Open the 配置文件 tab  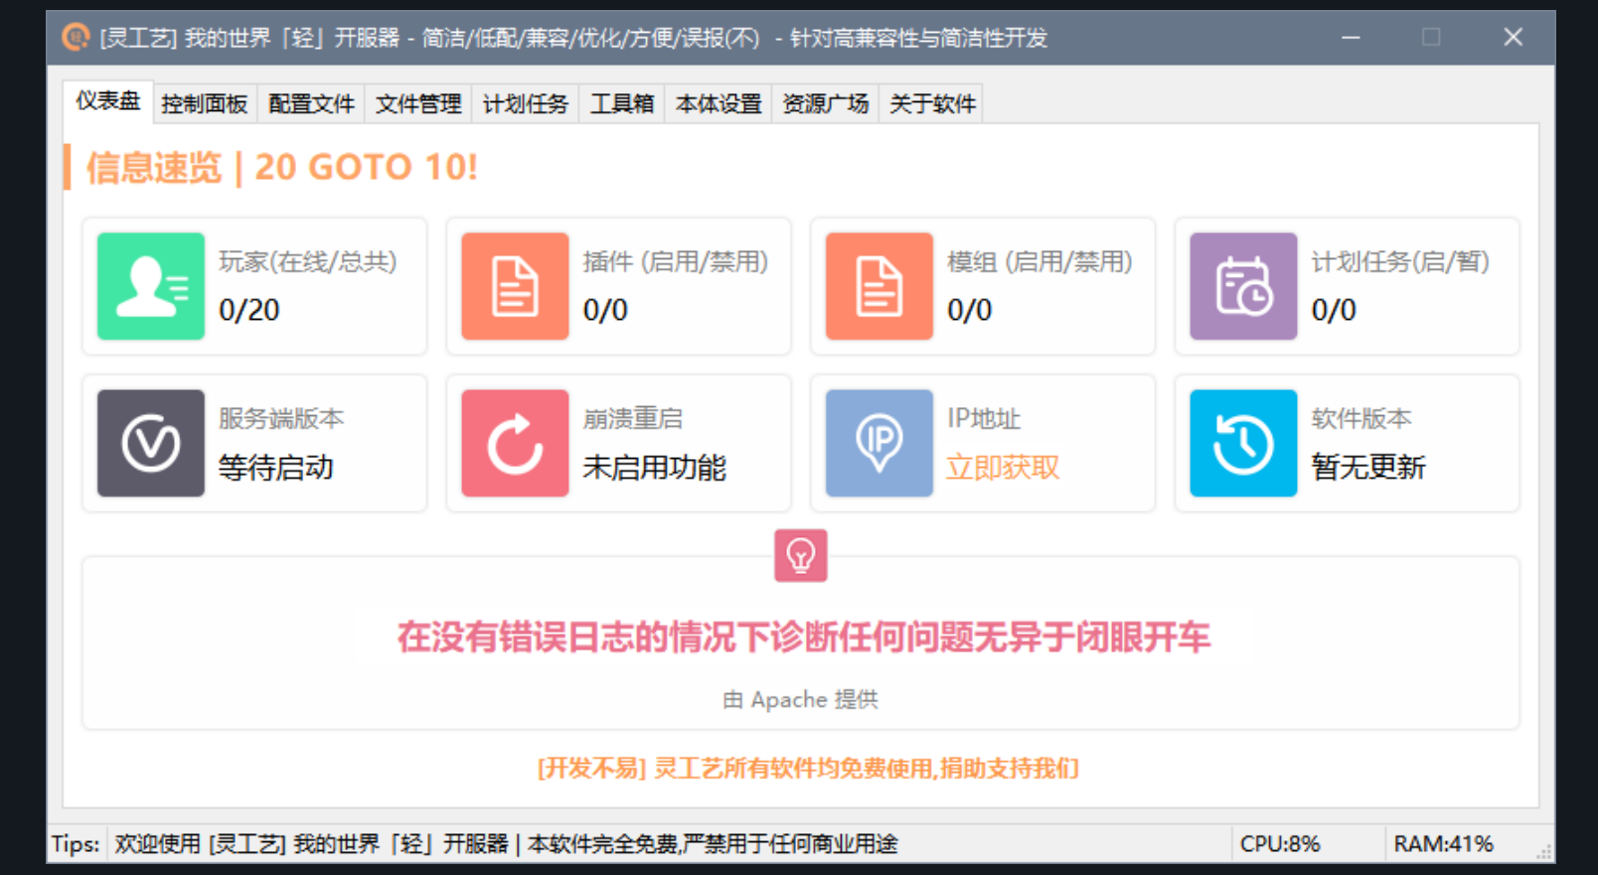click(311, 104)
